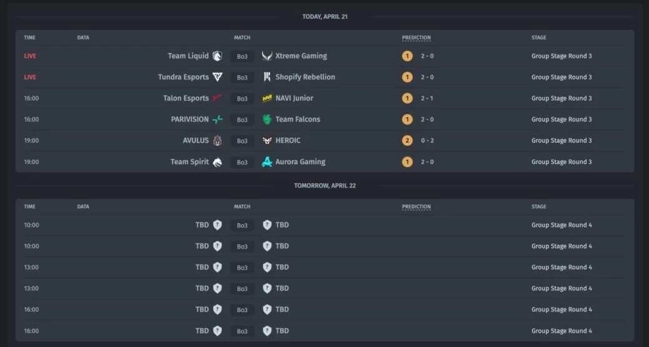Viewport: 649px width, 347px height.
Task: Click the PARIVISION team logo
Action: (x=217, y=120)
